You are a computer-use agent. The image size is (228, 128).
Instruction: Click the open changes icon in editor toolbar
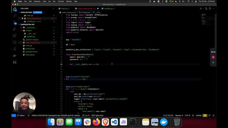pyautogui.click(x=206, y=9)
